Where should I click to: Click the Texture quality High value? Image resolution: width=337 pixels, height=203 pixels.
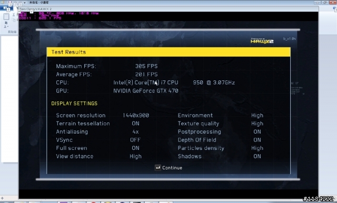pos(257,124)
